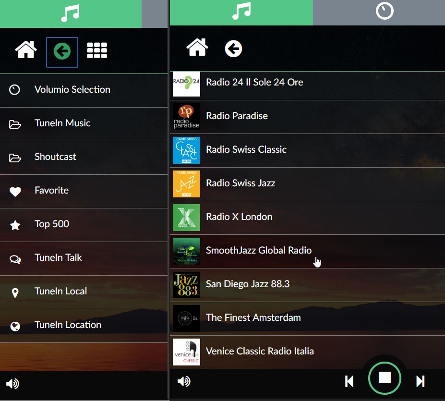
Task: Play The Finest Amsterdam
Action: pyautogui.click(x=307, y=319)
